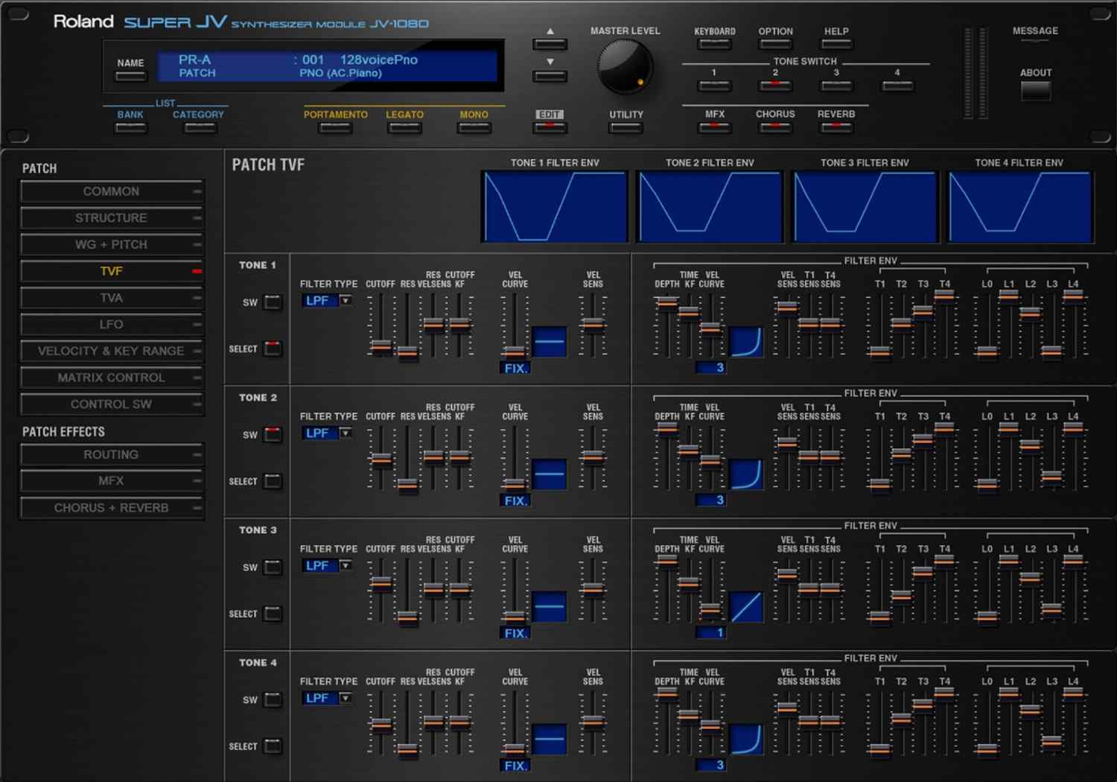
Task: Turn on LEGATO mode
Action: [x=404, y=127]
